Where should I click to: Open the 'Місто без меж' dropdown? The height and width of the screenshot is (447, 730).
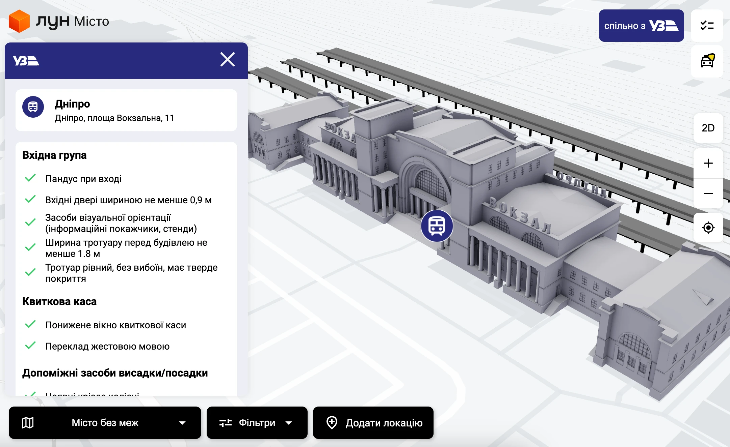[x=105, y=423]
